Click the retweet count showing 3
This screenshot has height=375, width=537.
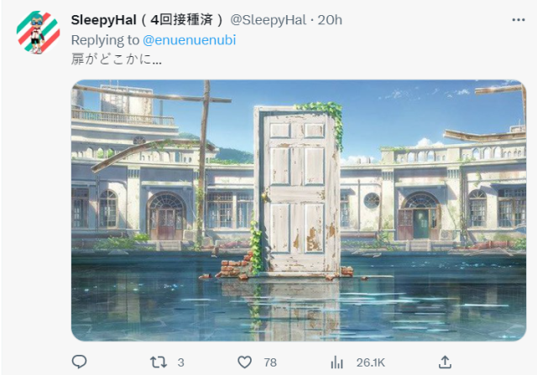point(181,362)
